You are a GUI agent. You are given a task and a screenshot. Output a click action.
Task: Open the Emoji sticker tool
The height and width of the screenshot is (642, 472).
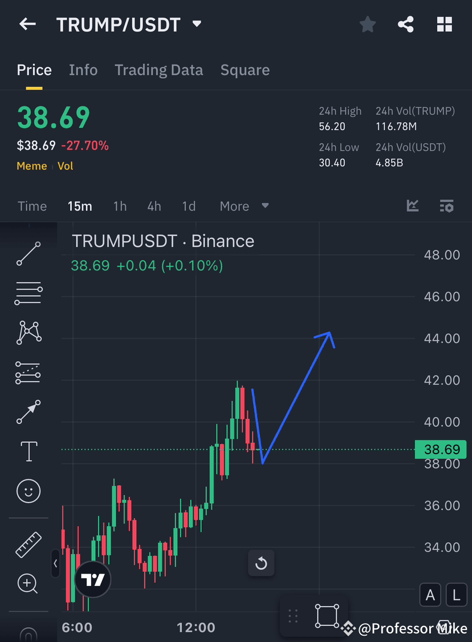point(28,491)
